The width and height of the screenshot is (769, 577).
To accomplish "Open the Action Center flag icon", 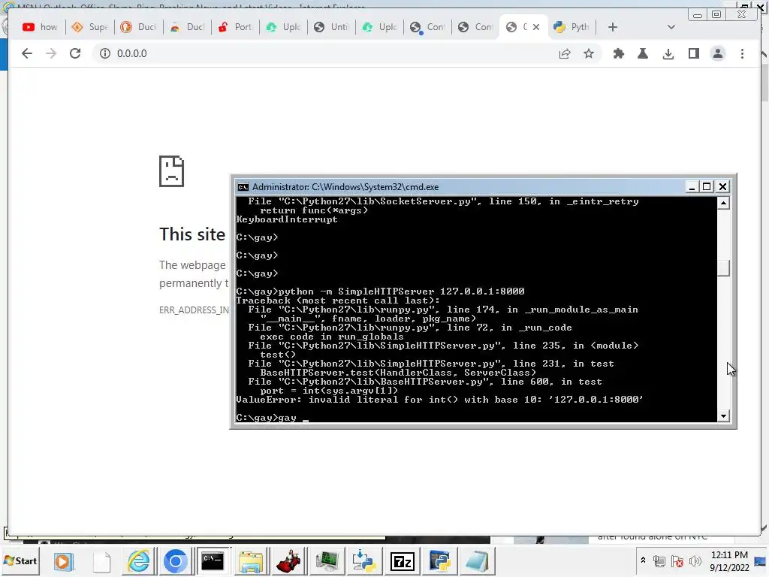I will (677, 561).
